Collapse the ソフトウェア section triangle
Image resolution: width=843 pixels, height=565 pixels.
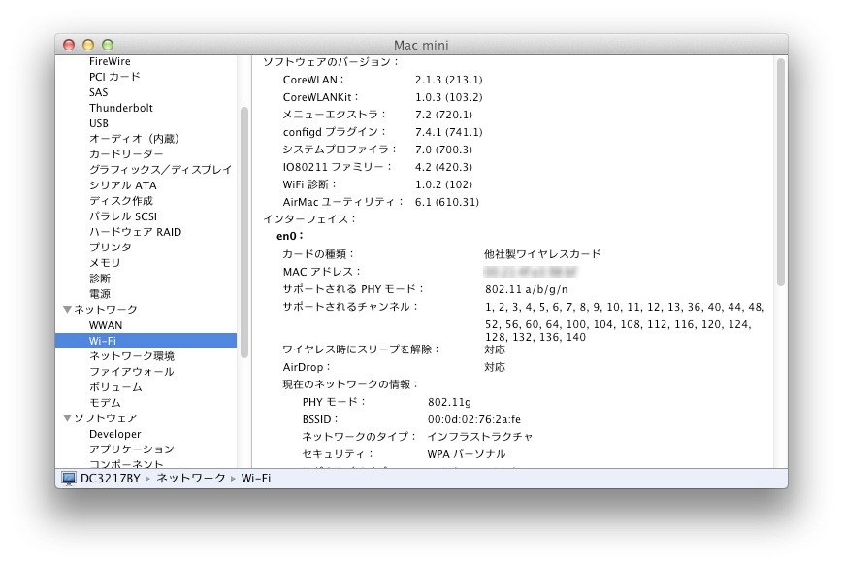(x=67, y=418)
